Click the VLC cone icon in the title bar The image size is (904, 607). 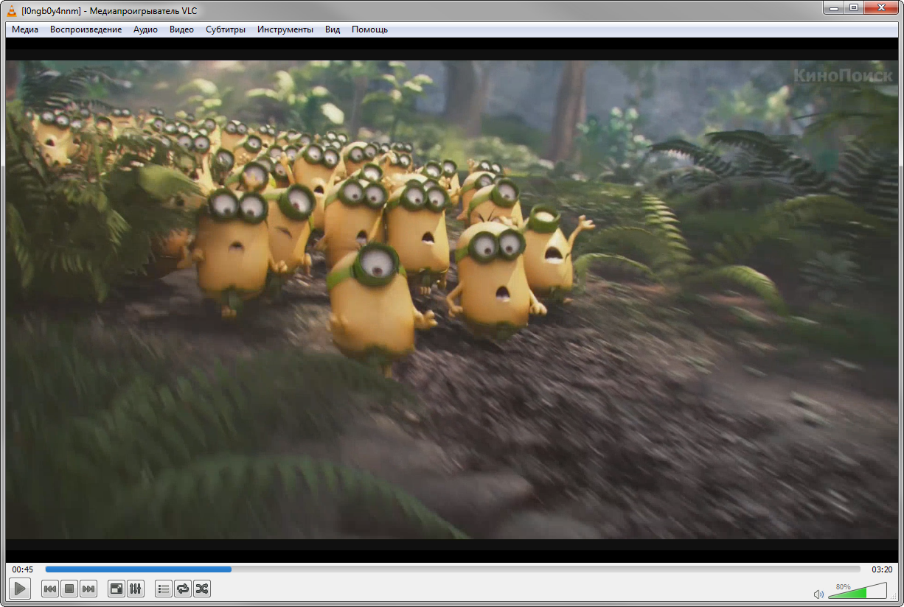click(x=12, y=10)
